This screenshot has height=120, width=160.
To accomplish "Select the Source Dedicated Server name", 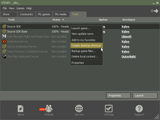I will click(22, 46).
